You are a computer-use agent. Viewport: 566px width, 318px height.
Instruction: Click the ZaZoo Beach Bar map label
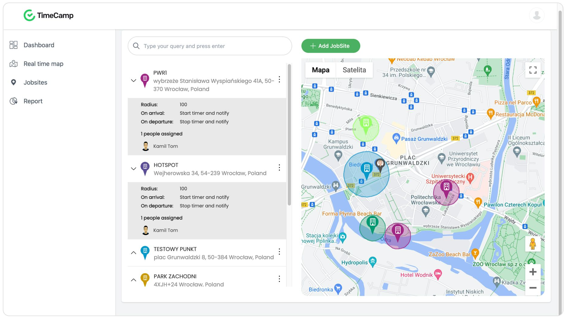point(449,254)
